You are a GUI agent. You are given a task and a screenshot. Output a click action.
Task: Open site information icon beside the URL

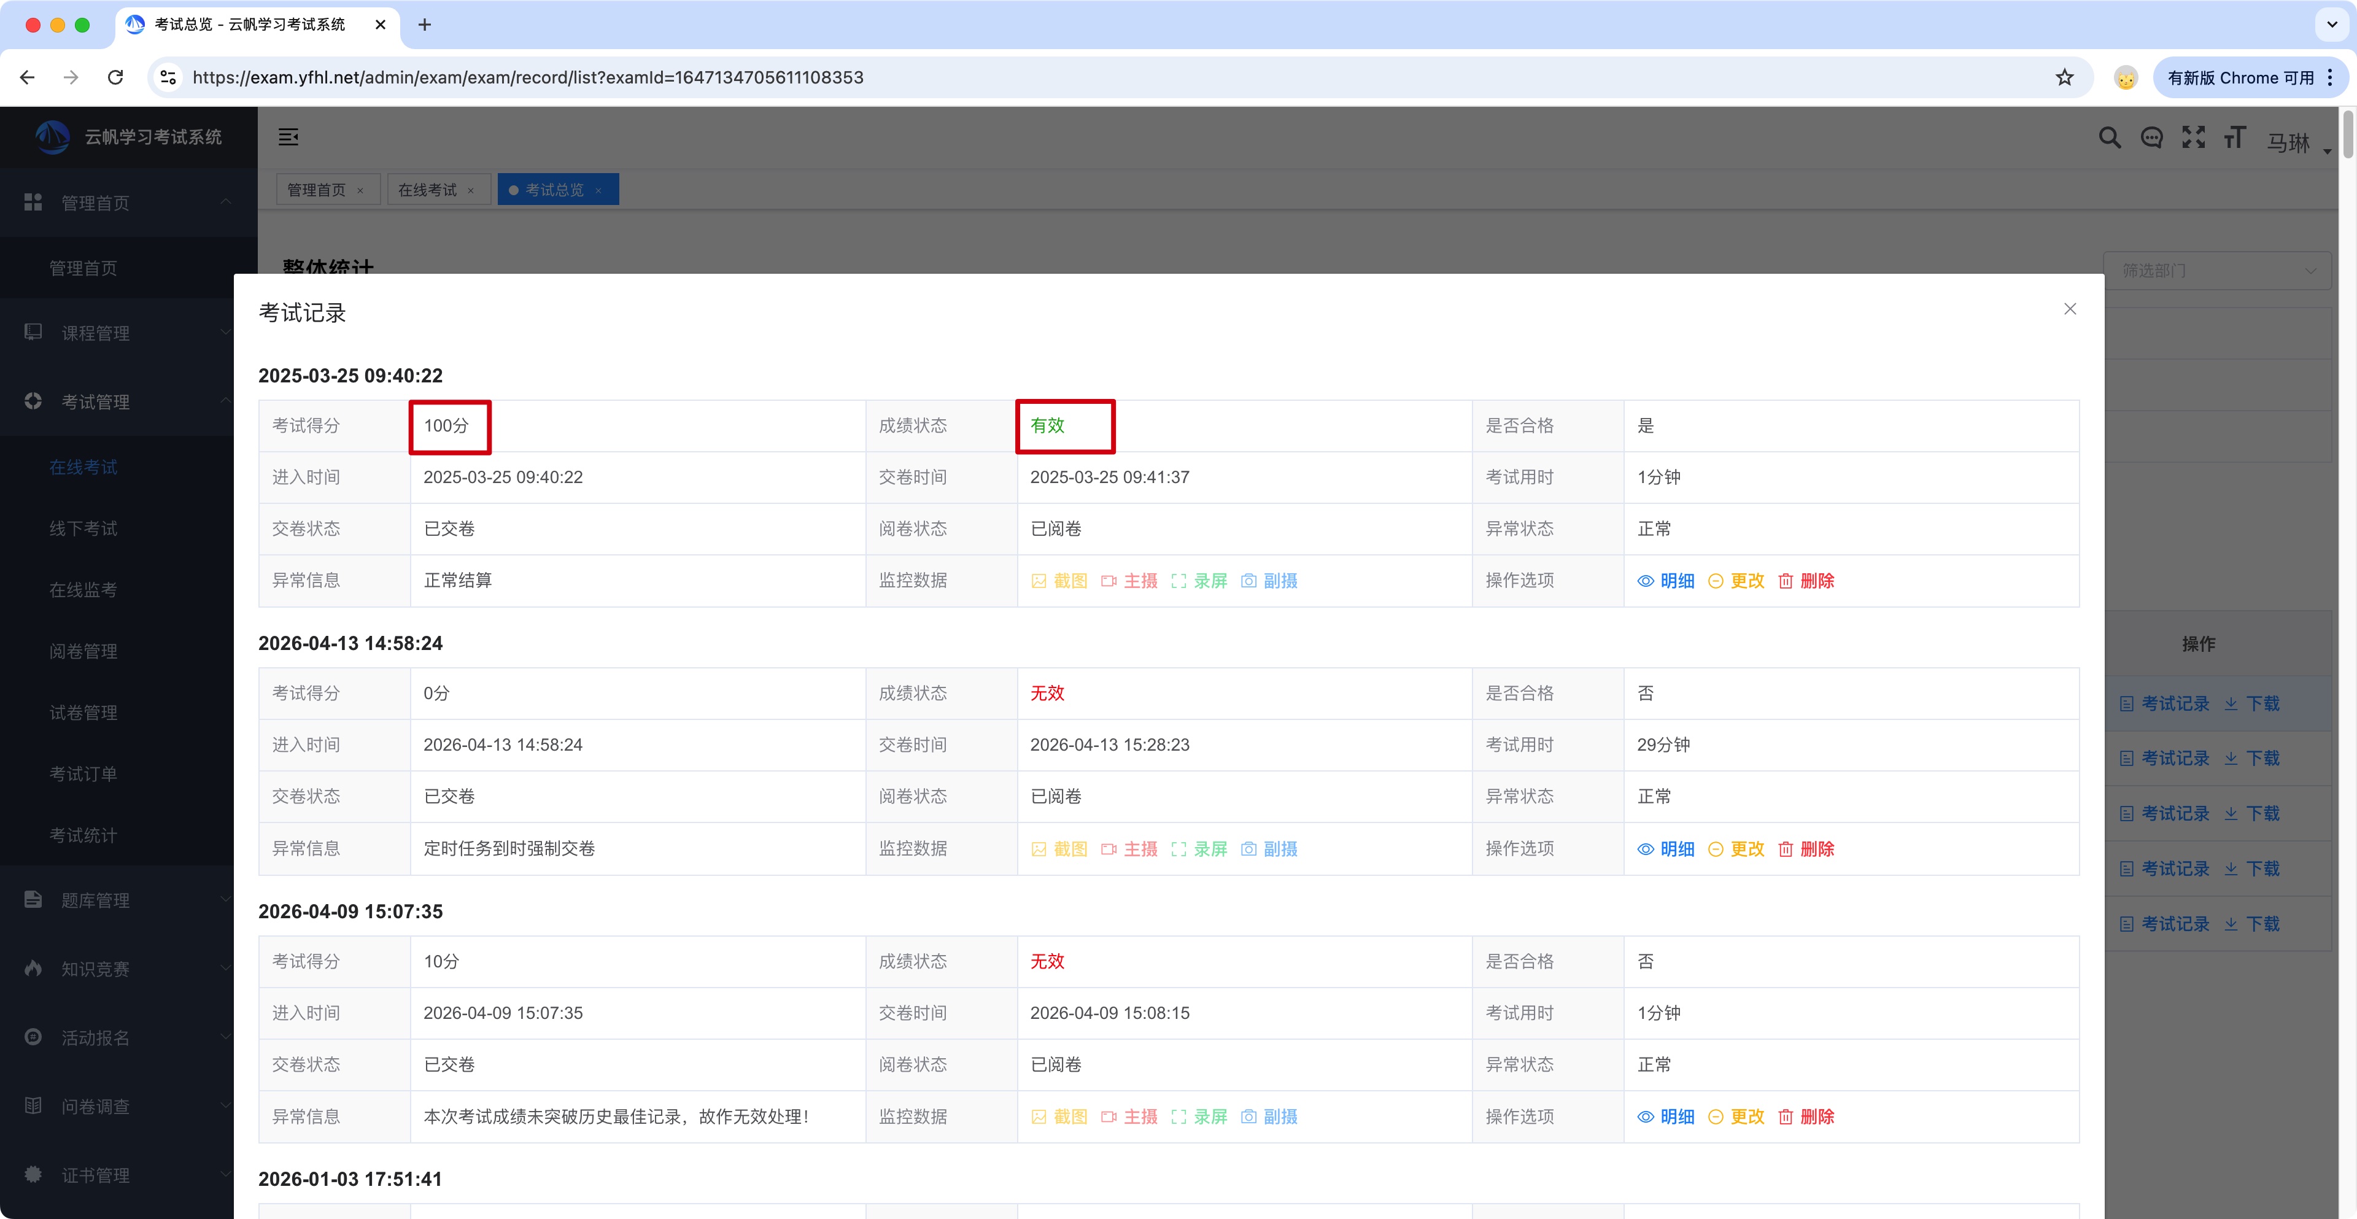coord(168,78)
